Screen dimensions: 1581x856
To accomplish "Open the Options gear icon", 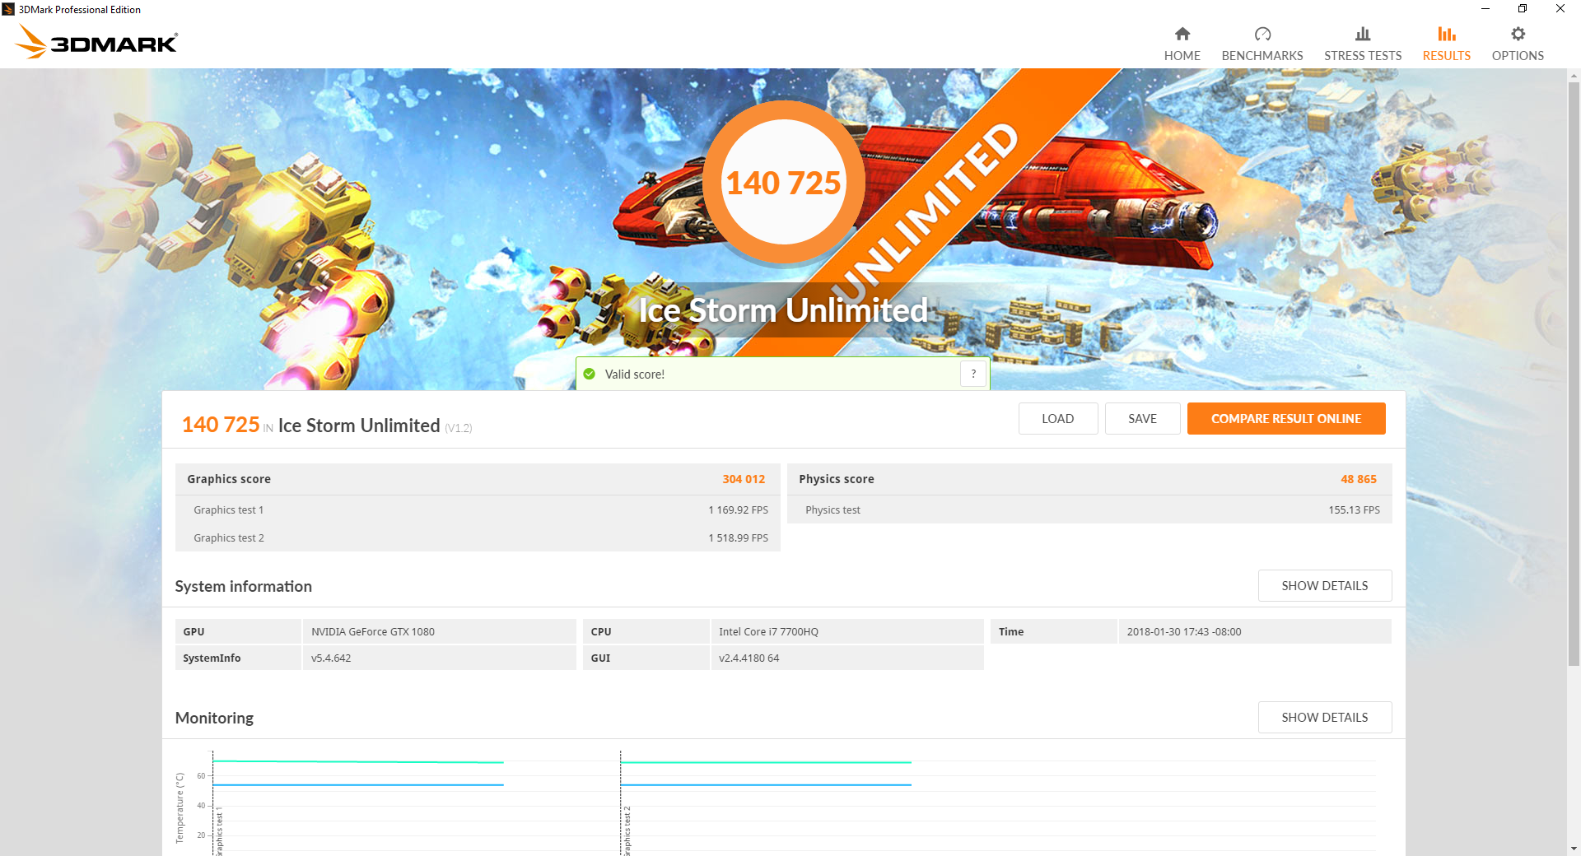I will pyautogui.click(x=1517, y=34).
